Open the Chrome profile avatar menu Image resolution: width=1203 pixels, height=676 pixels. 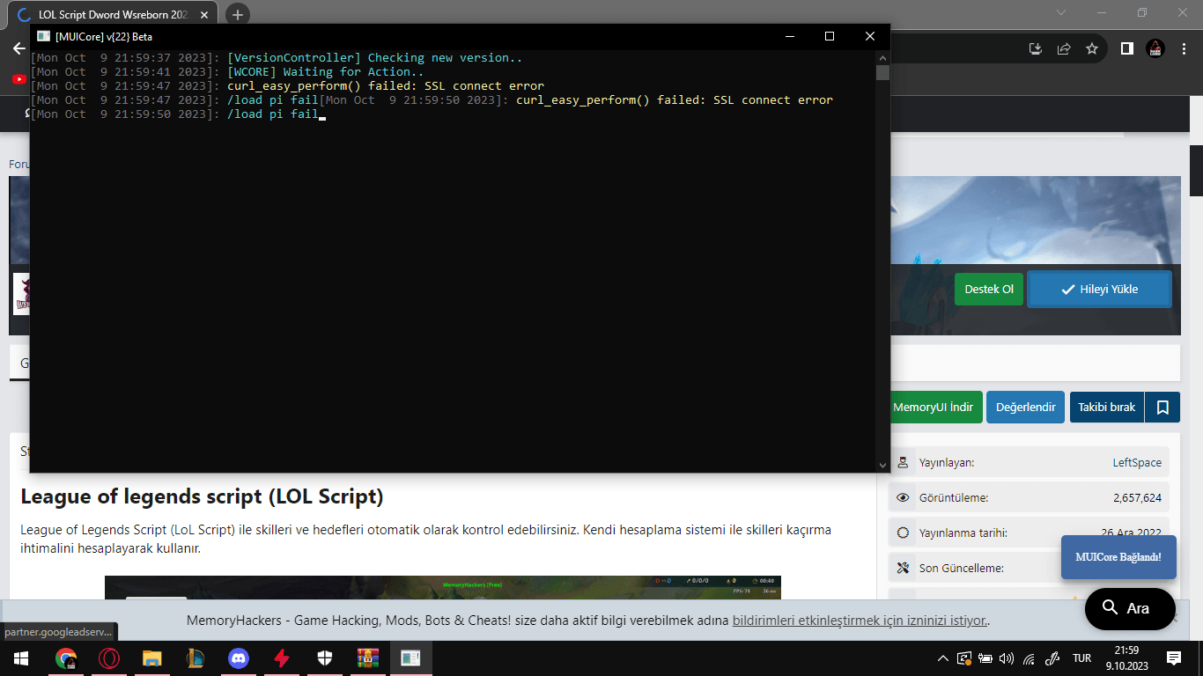tap(1155, 48)
